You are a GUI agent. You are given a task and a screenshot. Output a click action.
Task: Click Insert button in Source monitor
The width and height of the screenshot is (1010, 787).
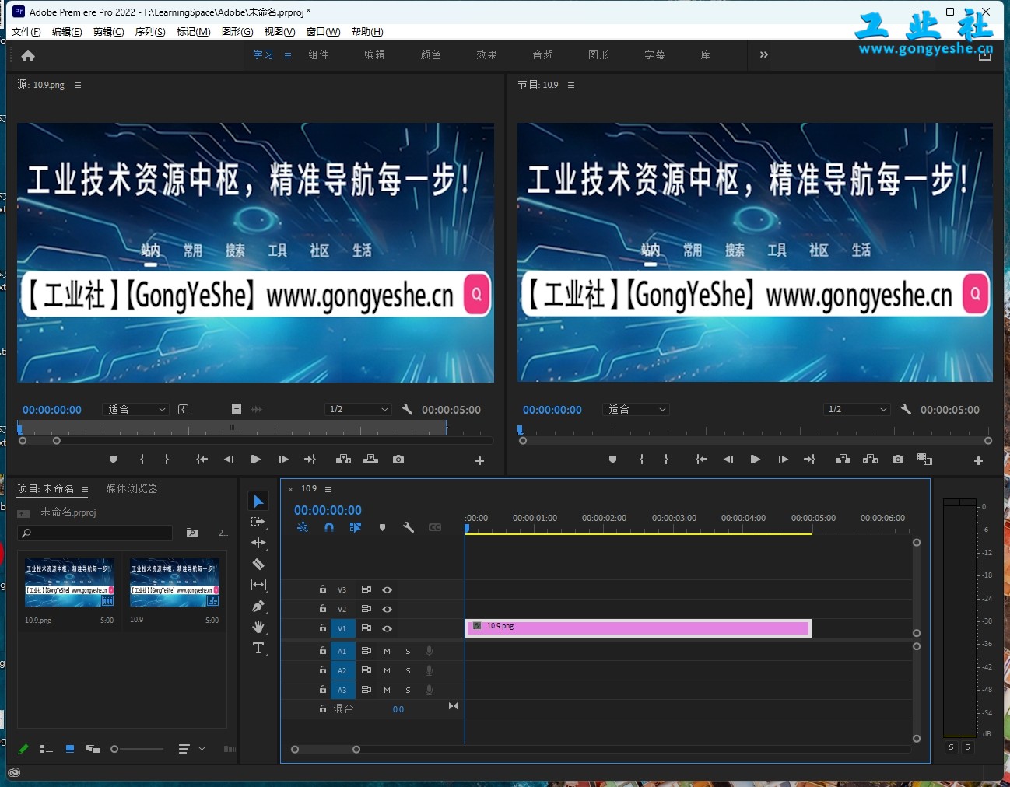(x=343, y=460)
